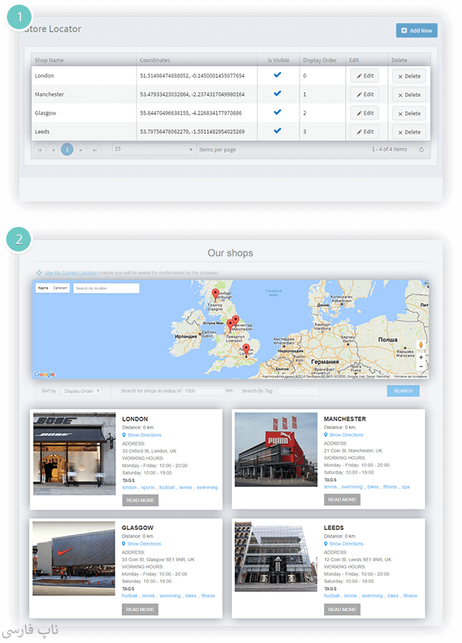Screen dimensions: 462x643
Task: Toggle Is Visible checkmark for Glasgow
Action: (277, 113)
